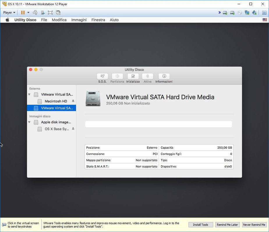Screen dimensions: 269x232
Task: Click the US flag input source icon
Action: 265,20
